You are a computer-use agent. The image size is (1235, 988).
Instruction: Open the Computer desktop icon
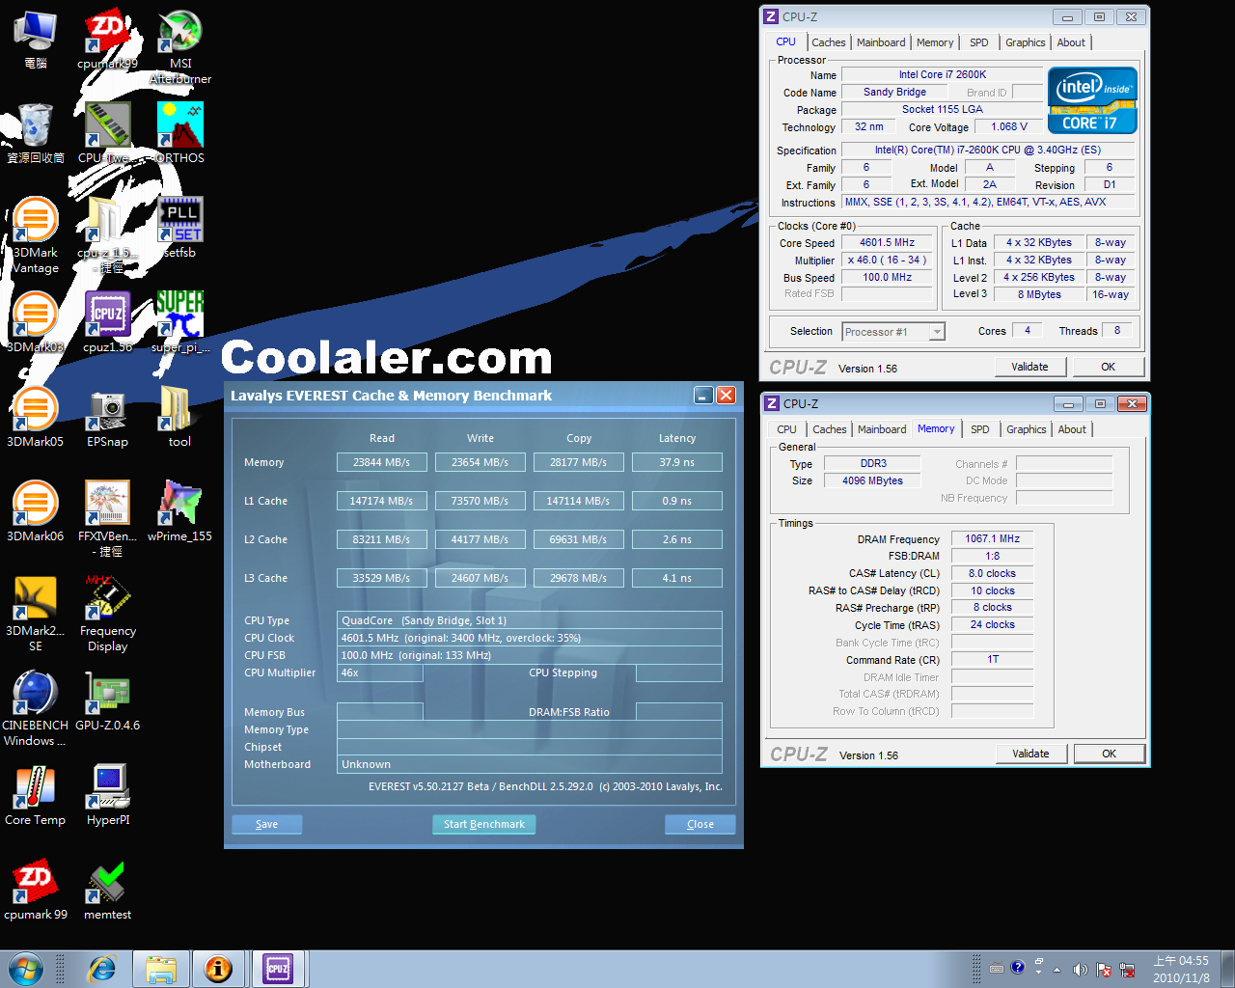click(x=35, y=39)
